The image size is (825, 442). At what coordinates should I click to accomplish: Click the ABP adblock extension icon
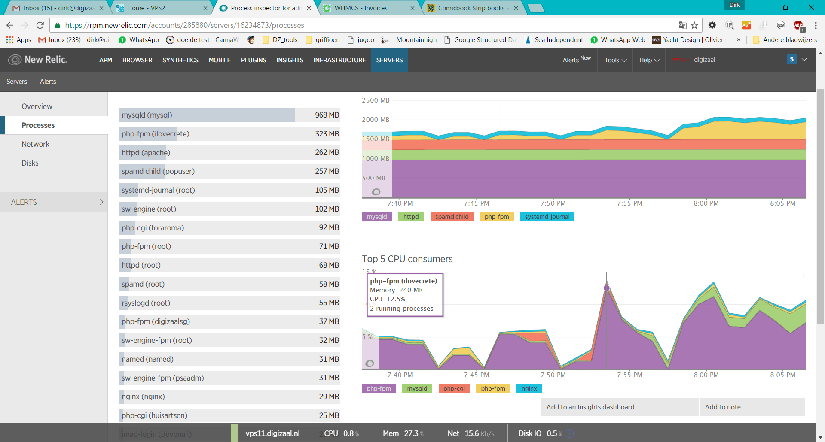[799, 26]
